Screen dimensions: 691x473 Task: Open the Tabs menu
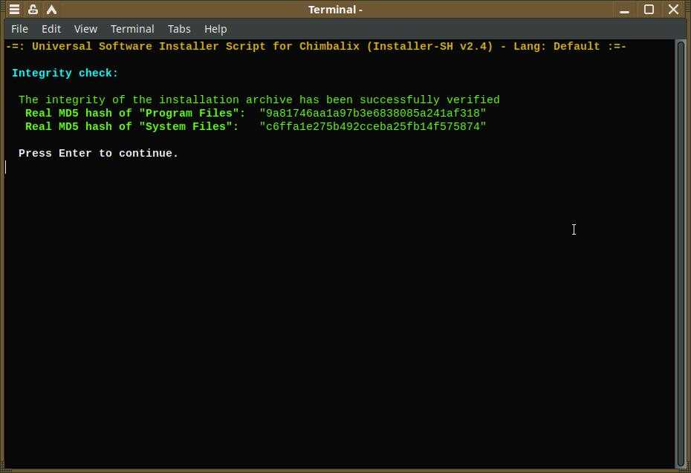tap(179, 29)
